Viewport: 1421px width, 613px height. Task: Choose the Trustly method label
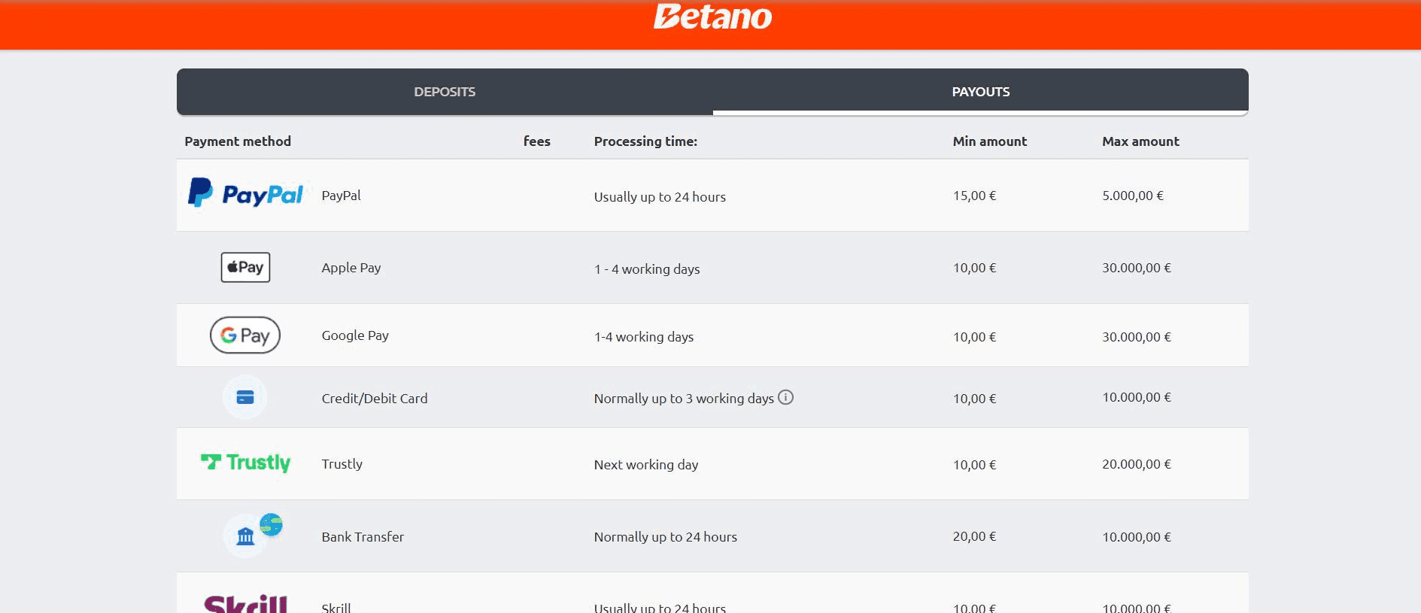(x=342, y=464)
